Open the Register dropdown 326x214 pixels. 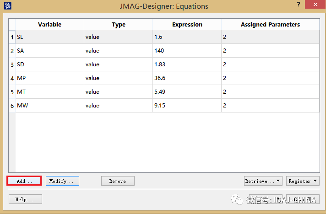[x=303, y=181]
